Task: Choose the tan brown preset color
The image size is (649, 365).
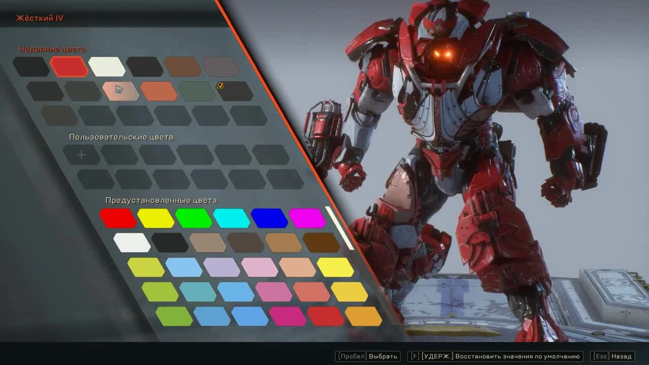Action: [x=283, y=242]
